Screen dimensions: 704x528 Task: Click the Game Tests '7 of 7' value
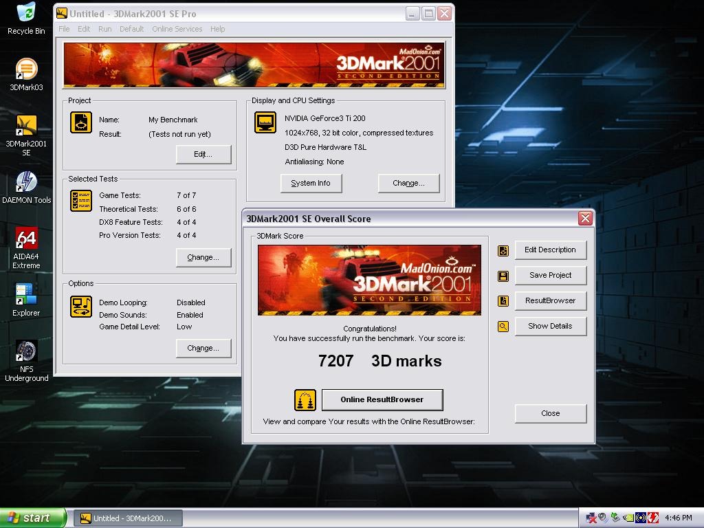[x=186, y=195]
